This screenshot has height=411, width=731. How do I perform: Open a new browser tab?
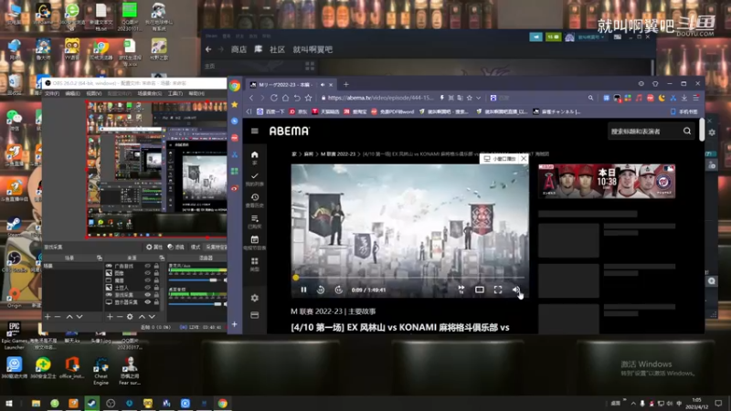click(346, 84)
